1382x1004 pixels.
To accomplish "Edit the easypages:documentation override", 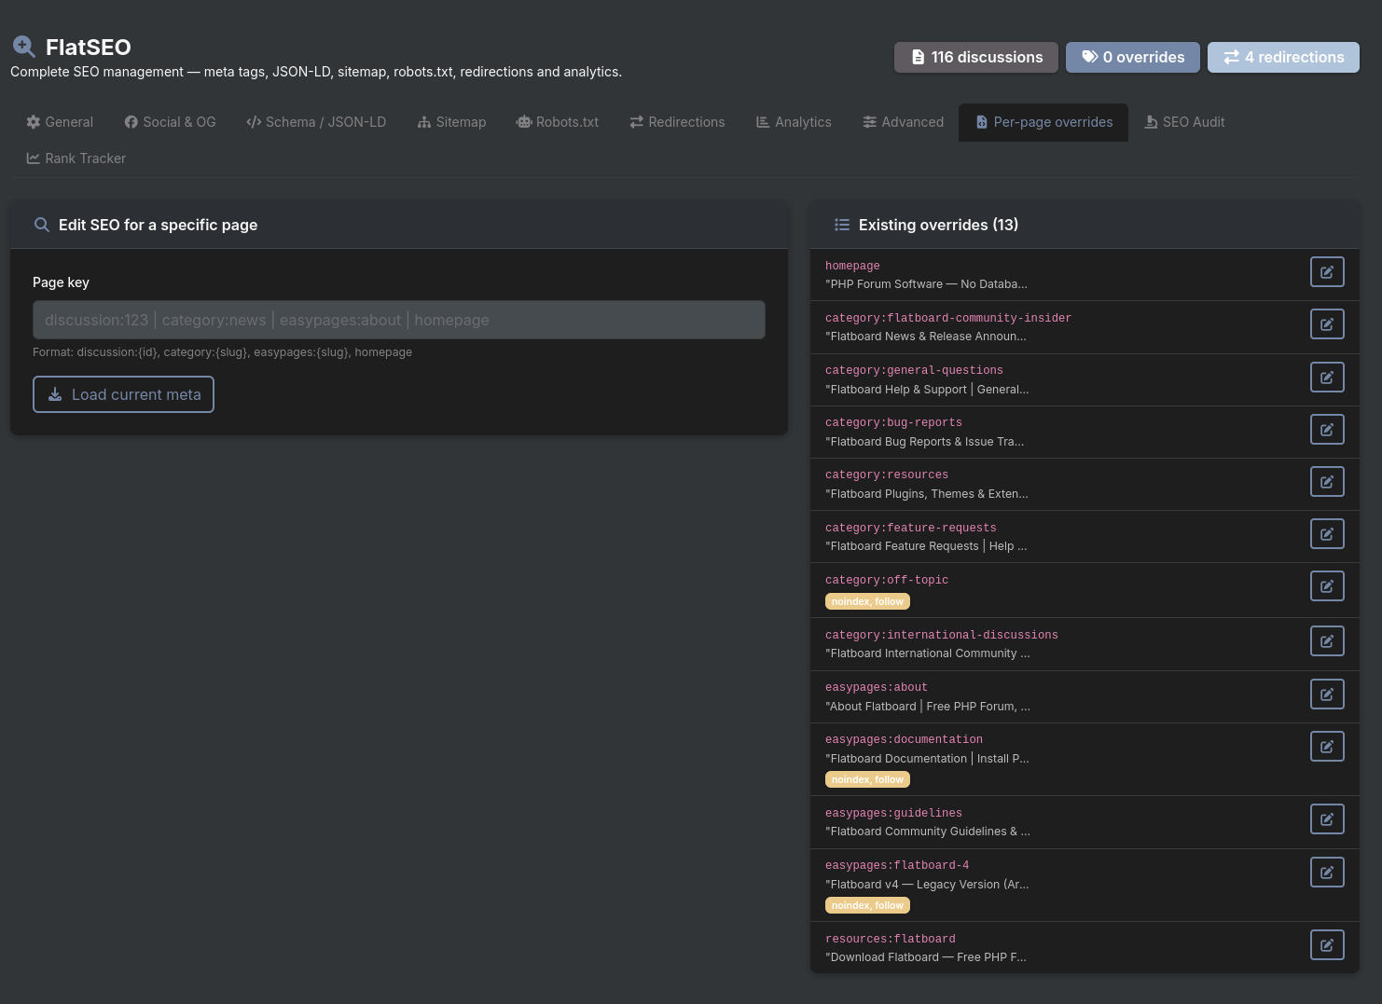I will (1326, 747).
